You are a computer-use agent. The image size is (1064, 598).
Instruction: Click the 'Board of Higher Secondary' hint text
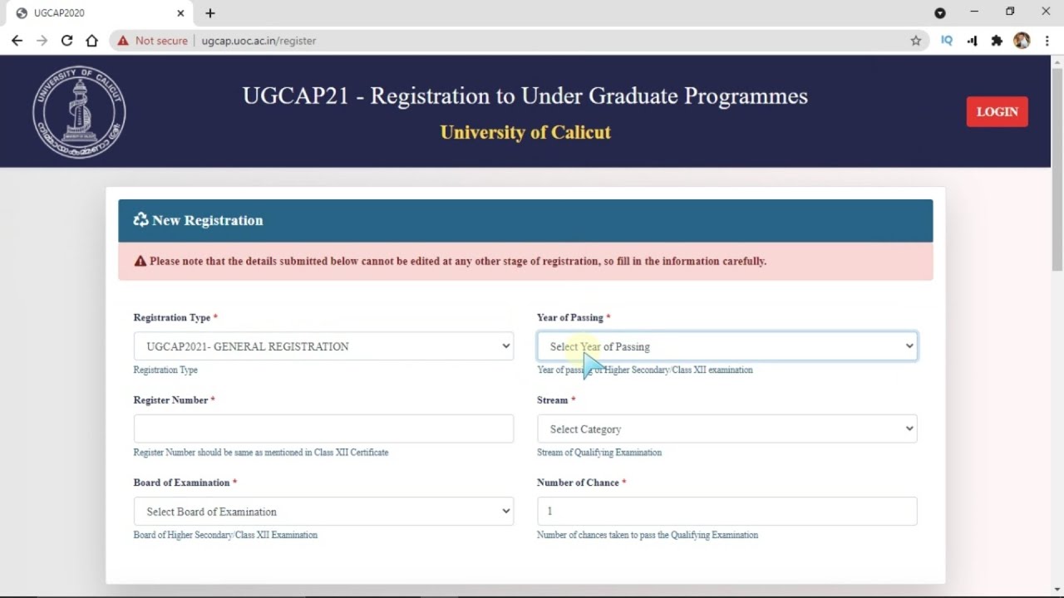(225, 535)
